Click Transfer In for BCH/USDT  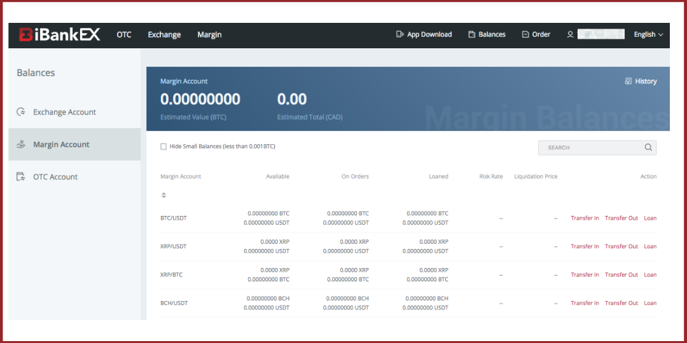[x=585, y=303]
